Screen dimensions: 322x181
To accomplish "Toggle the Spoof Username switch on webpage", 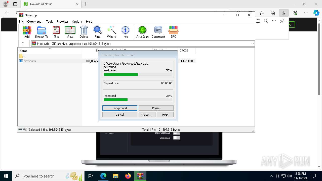I will (177, 133).
